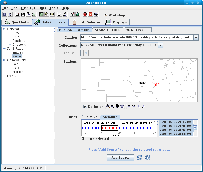Click the scissors icon in toolbar
This screenshot has height=172, width=203.
(65, 14)
